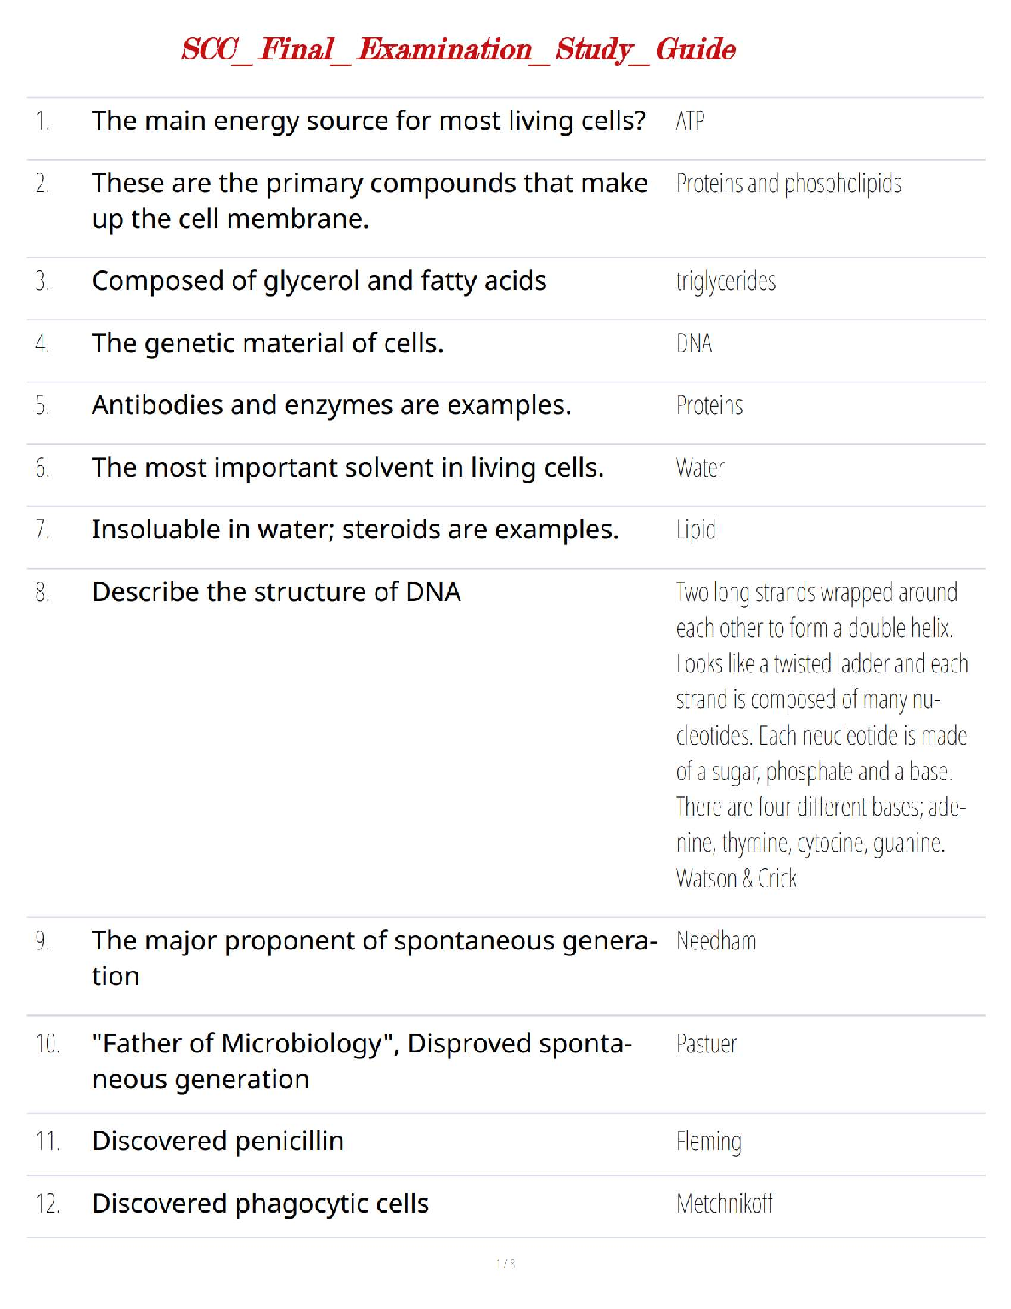Select the answer text ATP
This screenshot has width=1011, height=1309.
coord(690,122)
